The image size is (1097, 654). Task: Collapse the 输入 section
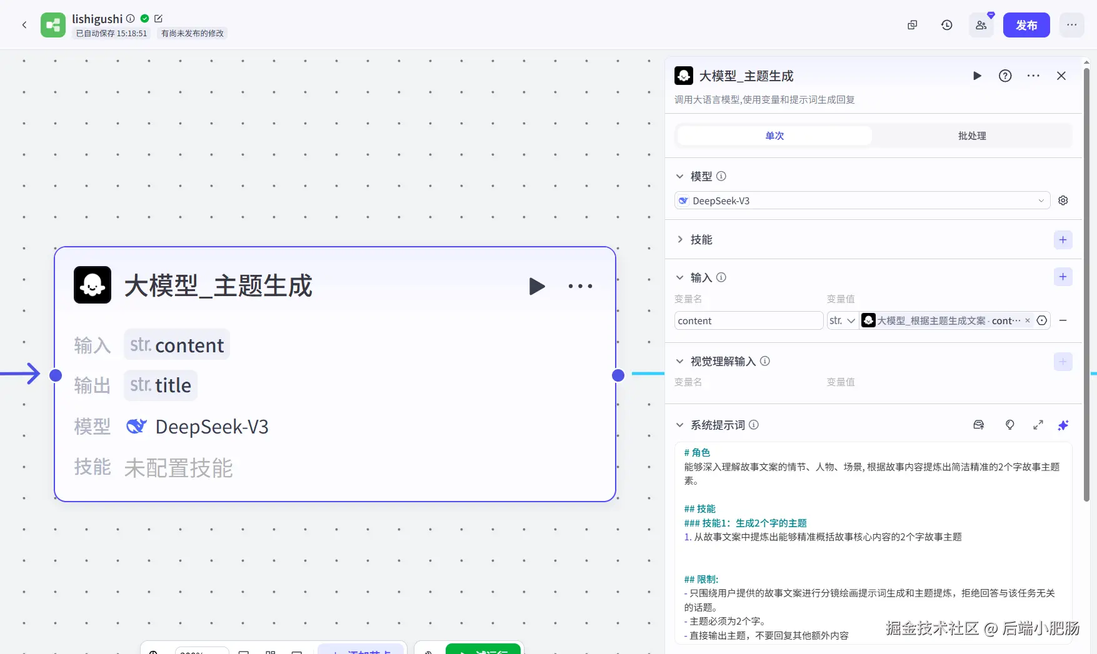tap(680, 277)
